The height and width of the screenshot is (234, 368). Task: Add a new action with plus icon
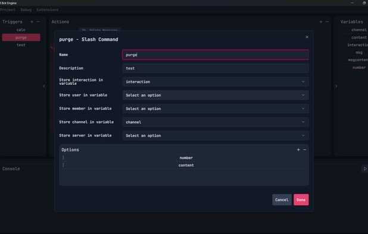pos(321,22)
